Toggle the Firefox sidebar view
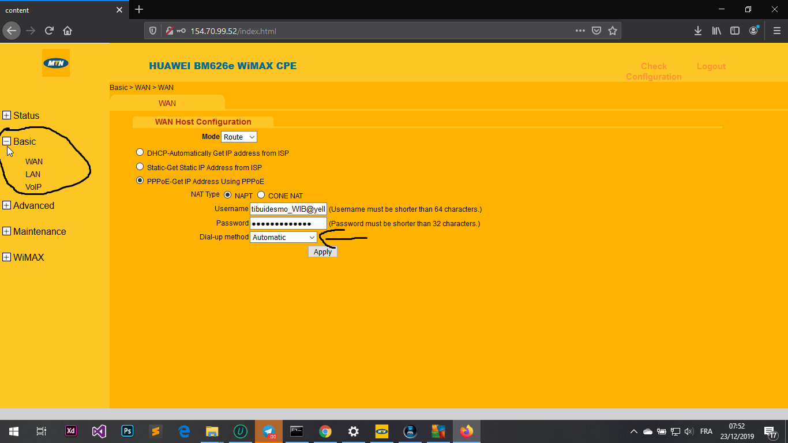 (735, 31)
